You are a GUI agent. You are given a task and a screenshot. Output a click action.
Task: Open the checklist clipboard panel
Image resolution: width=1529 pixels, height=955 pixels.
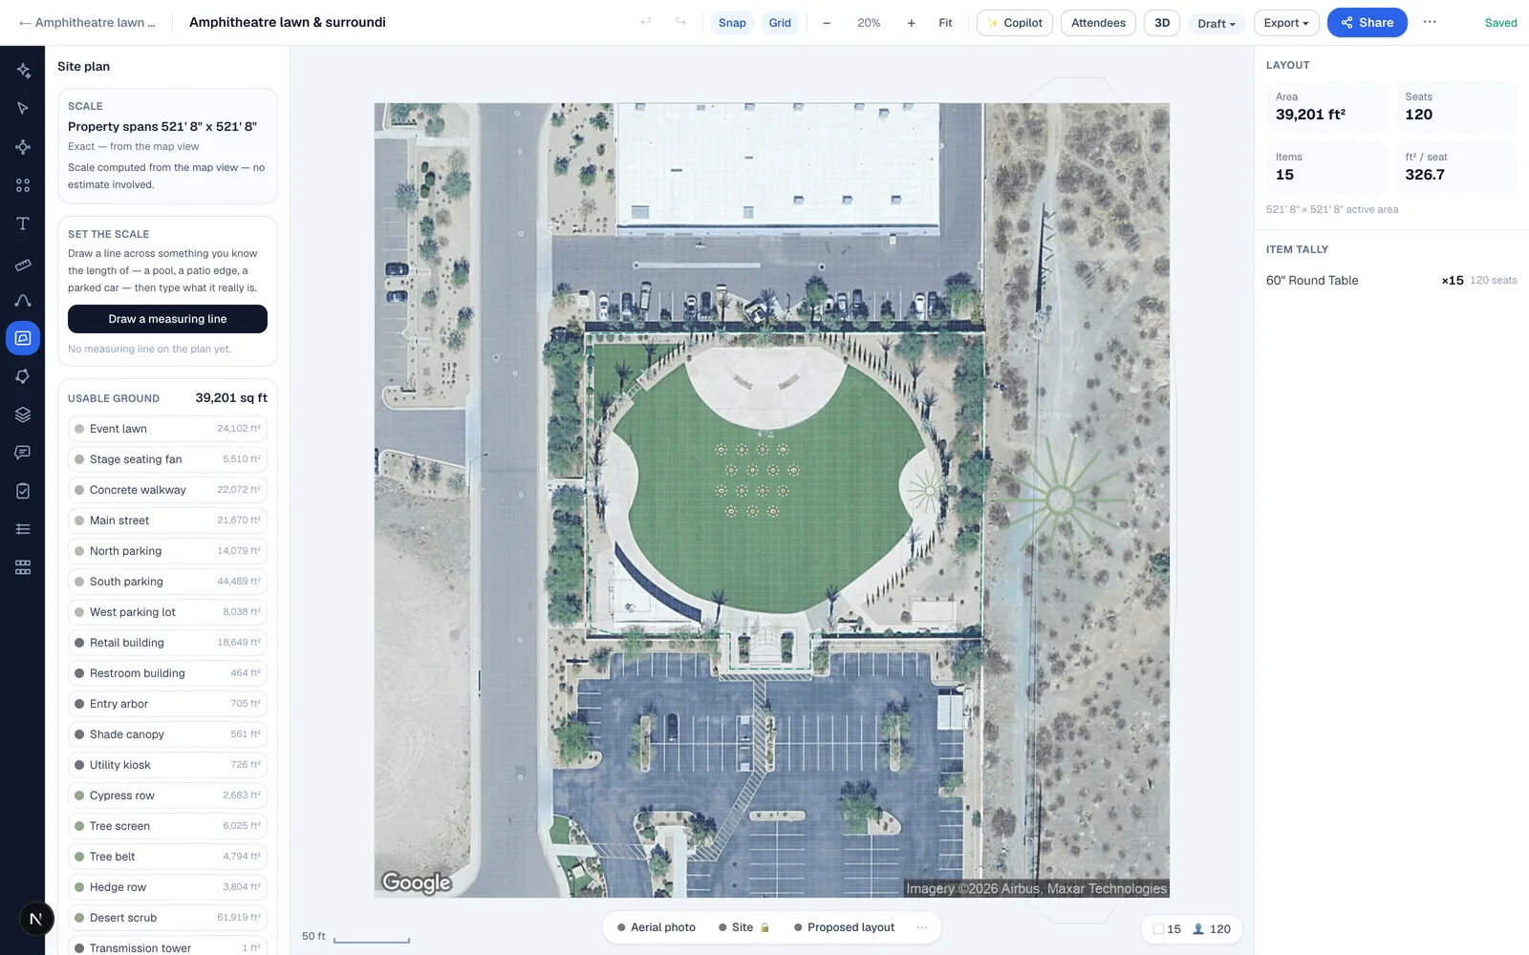(23, 491)
